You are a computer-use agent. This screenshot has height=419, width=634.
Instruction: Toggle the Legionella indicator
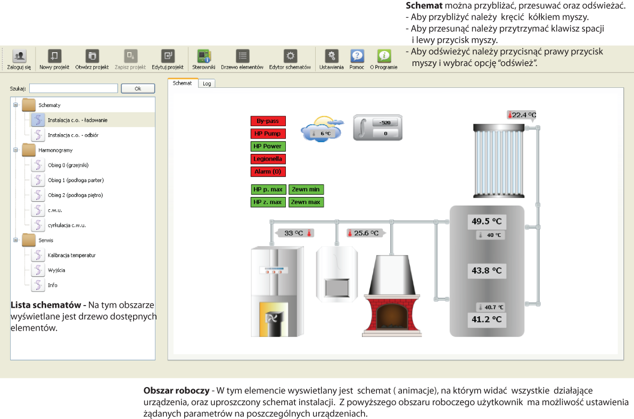268,159
